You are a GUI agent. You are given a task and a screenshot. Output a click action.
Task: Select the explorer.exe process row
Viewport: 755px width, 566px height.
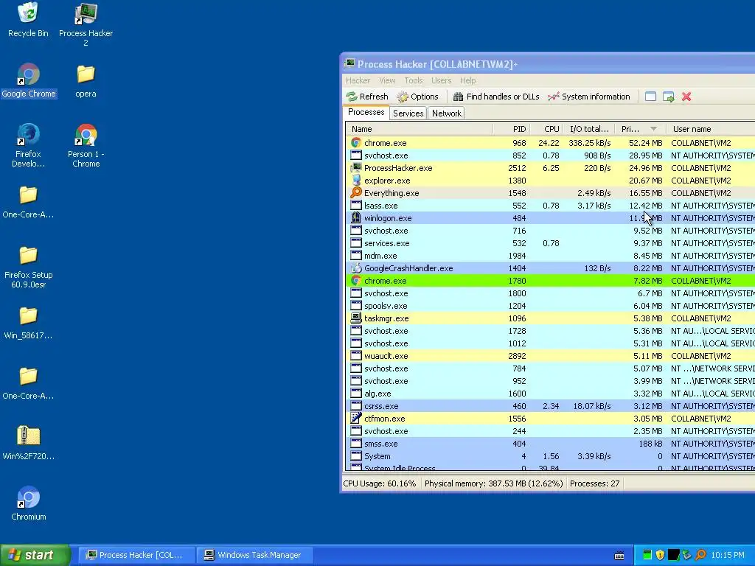pyautogui.click(x=550, y=181)
